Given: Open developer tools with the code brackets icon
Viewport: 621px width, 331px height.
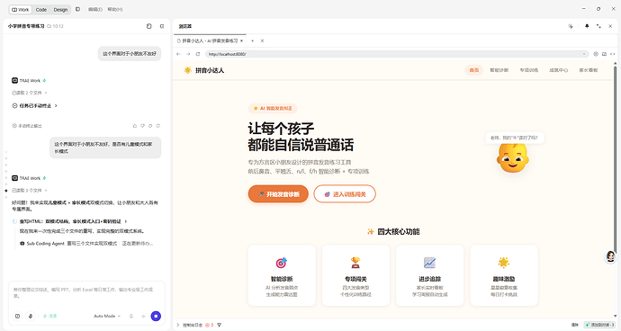Looking at the screenshot, I should pos(613,54).
